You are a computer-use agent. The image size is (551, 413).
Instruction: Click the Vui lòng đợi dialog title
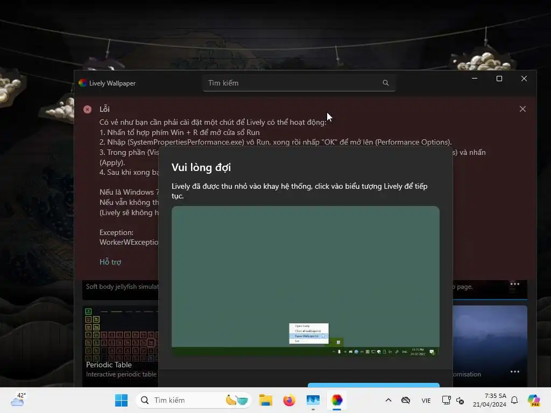click(201, 168)
